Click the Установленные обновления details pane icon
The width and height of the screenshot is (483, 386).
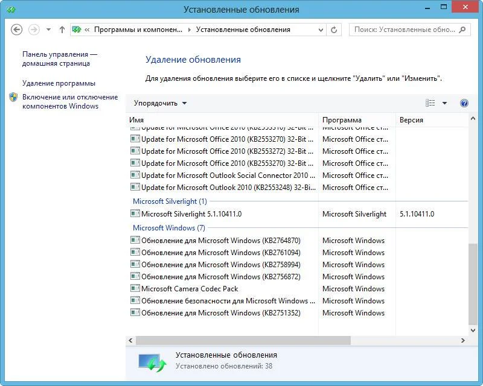(153, 362)
